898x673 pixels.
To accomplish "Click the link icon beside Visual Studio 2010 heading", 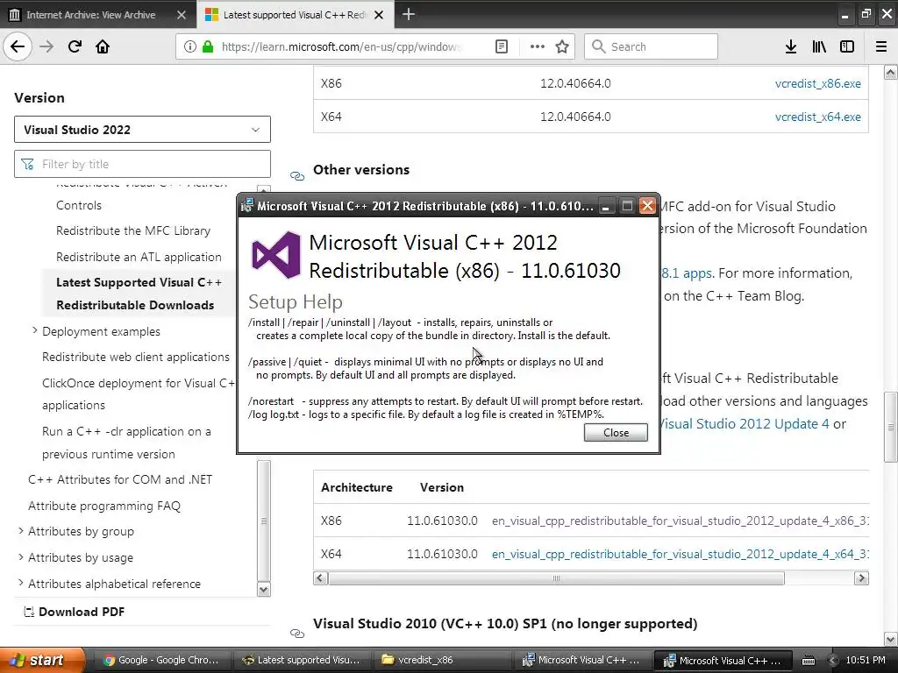I will pos(296,633).
